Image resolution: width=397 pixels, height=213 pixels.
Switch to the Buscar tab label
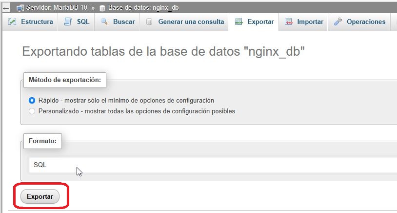[x=124, y=22]
